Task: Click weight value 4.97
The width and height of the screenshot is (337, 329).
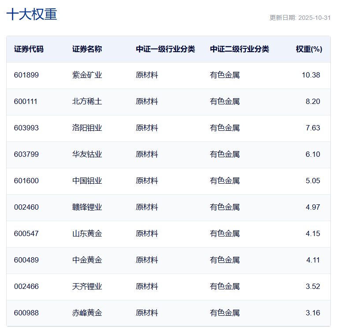Action: (x=313, y=207)
